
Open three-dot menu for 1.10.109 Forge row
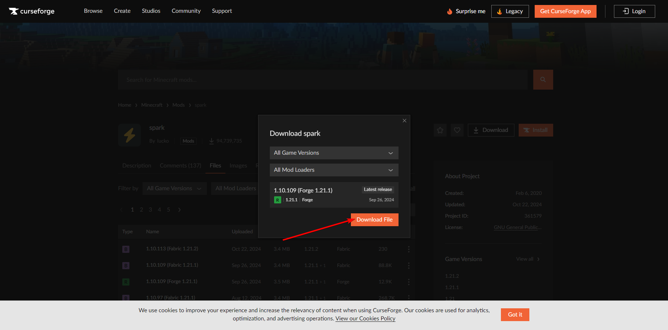pyautogui.click(x=409, y=282)
